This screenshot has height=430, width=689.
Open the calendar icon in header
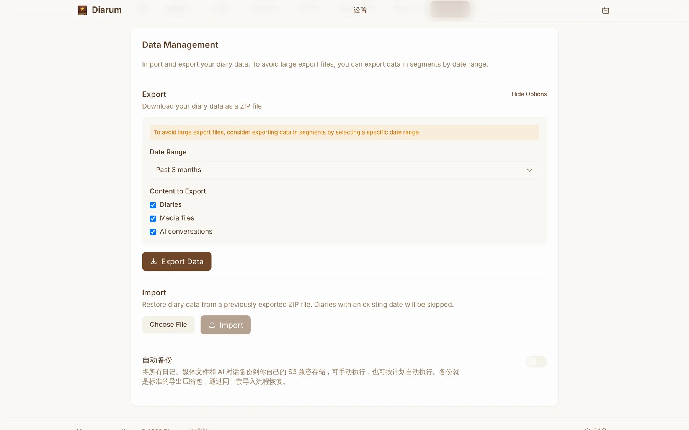click(x=606, y=10)
